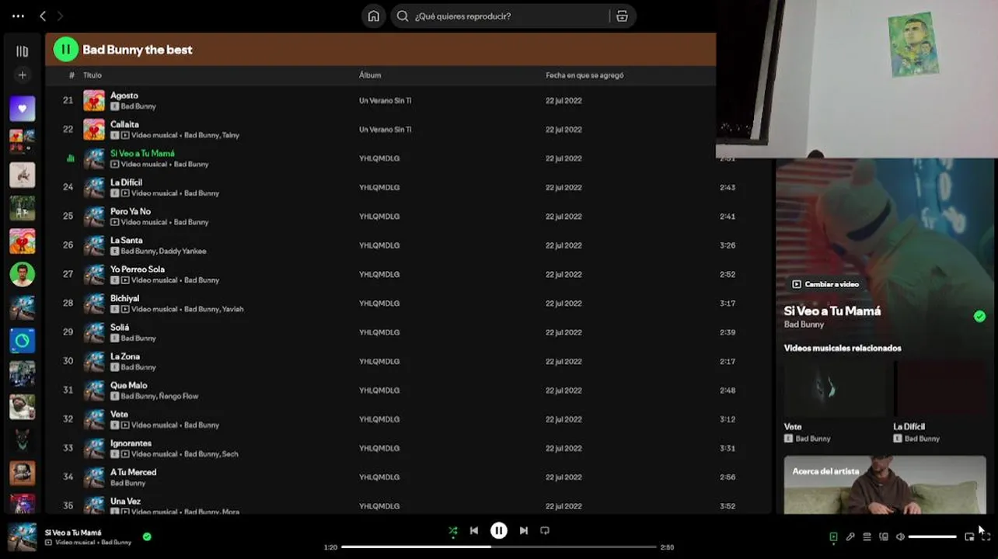Sort by Álbum column header
Viewport: 998px width, 559px height.
tap(370, 75)
